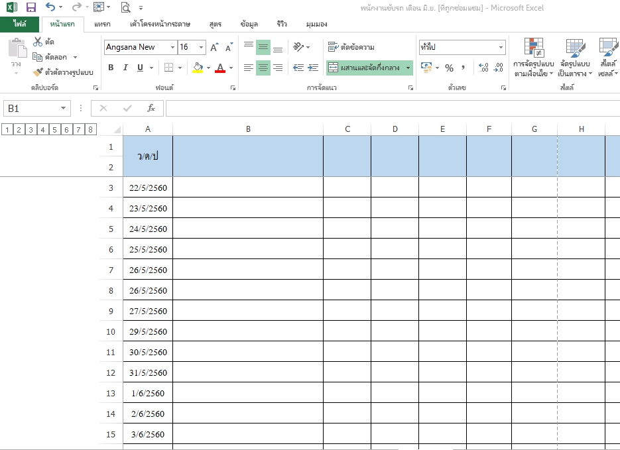Align text to the left
Image resolution: width=620 pixels, height=450 pixels.
click(x=248, y=68)
